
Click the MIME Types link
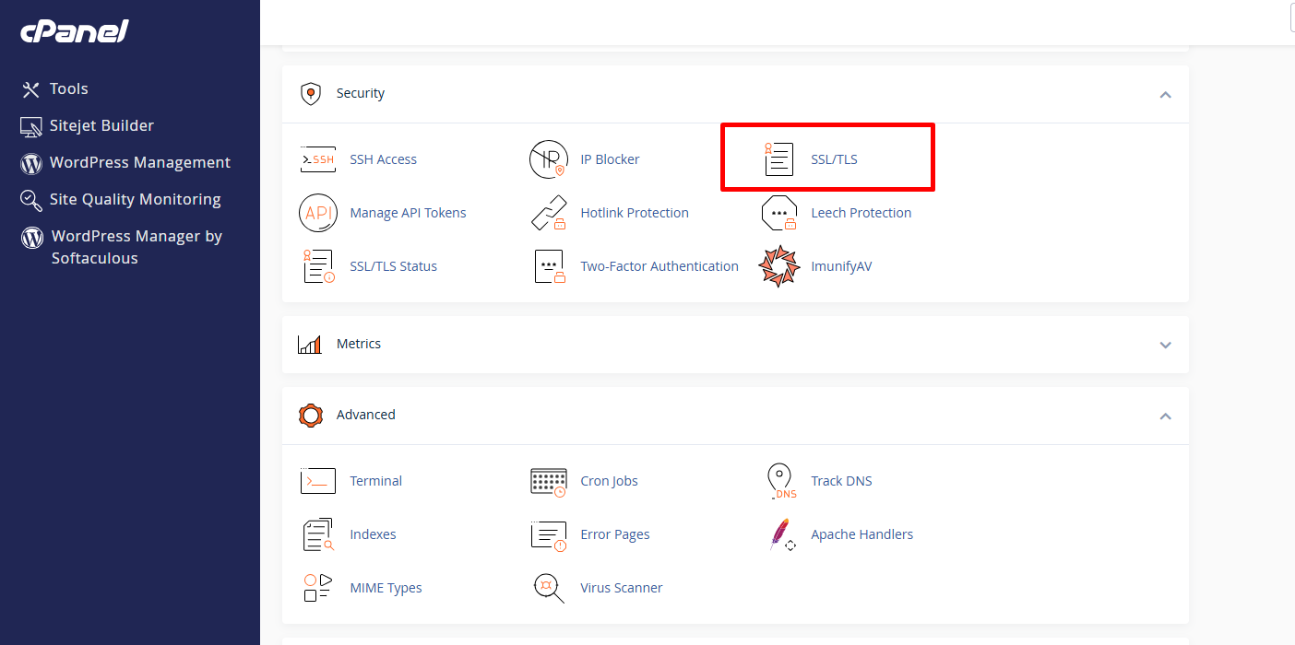point(386,588)
